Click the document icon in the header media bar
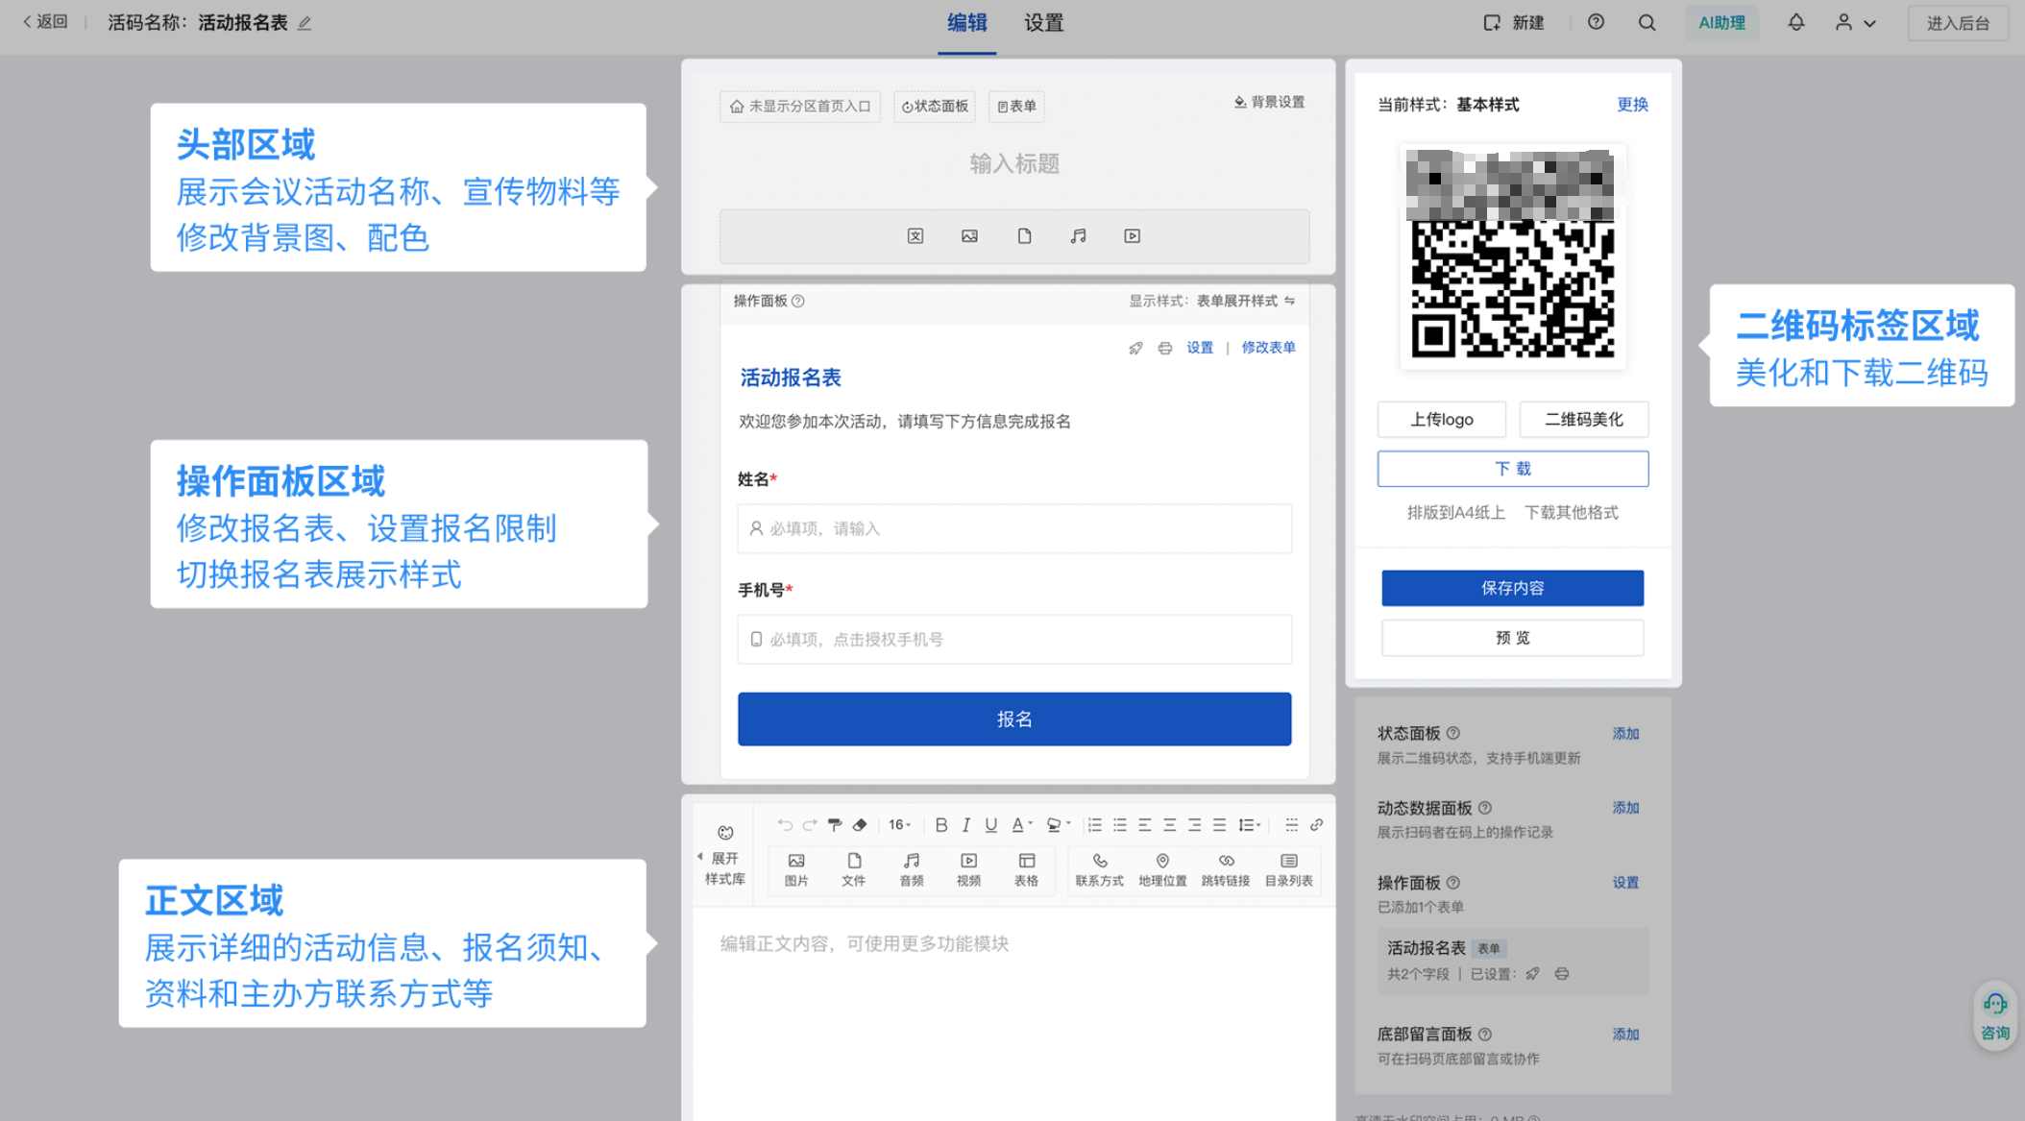The image size is (2025, 1121). click(x=1025, y=236)
